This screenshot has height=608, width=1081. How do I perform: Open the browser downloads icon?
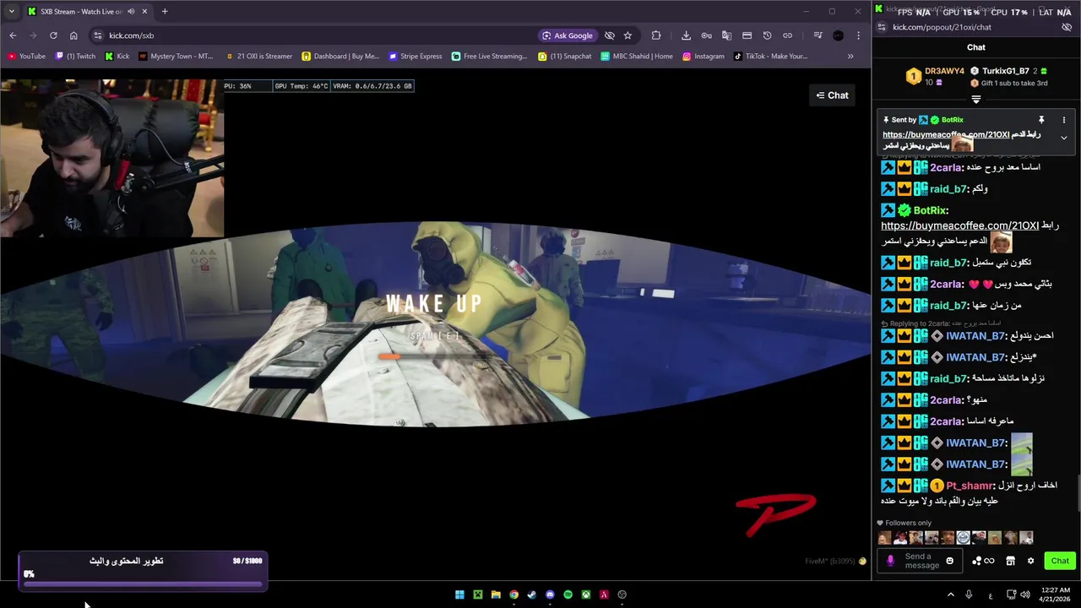pyautogui.click(x=686, y=35)
